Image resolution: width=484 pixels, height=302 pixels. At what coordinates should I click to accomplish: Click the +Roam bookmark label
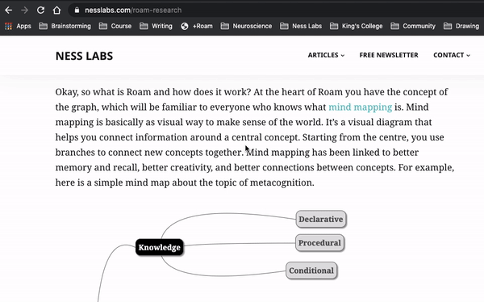point(202,27)
